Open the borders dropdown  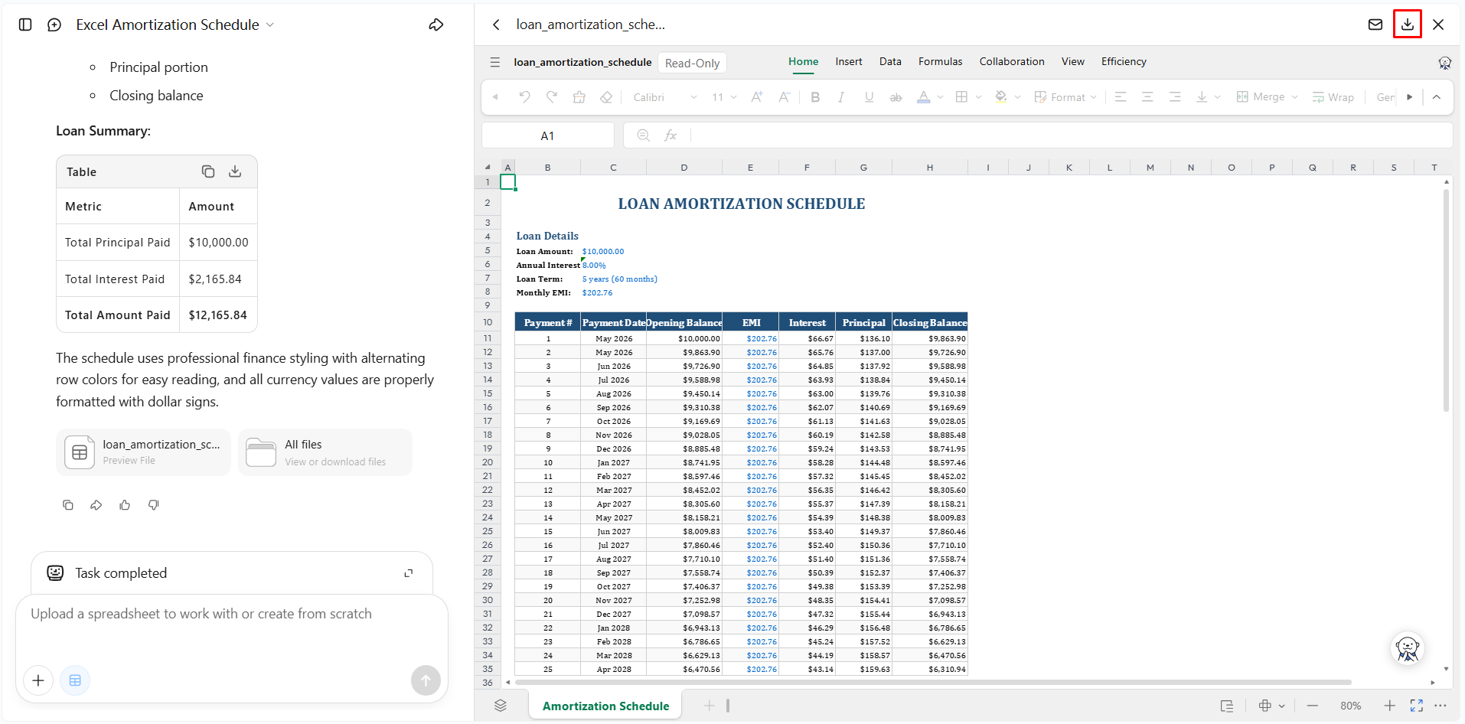[x=978, y=96]
